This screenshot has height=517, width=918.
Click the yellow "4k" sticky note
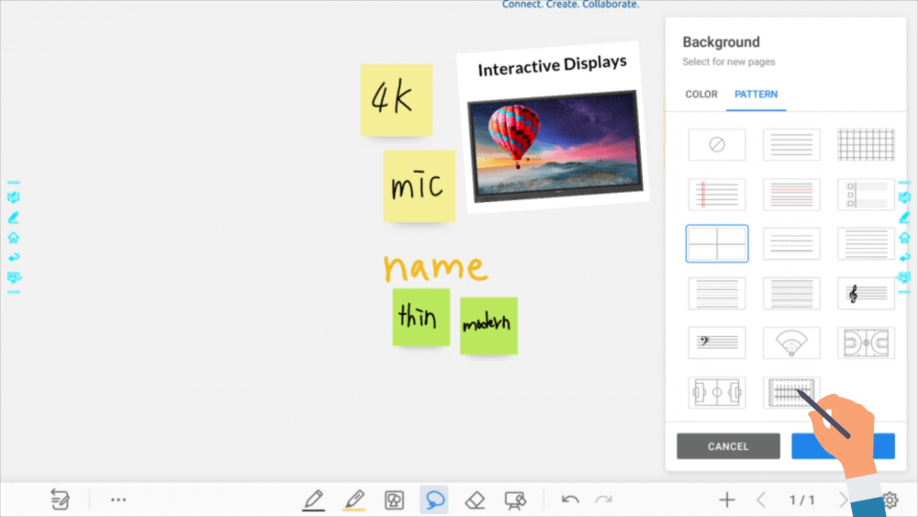(x=396, y=100)
